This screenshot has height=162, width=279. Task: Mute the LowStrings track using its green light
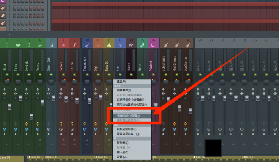pyautogui.click(x=188, y=75)
